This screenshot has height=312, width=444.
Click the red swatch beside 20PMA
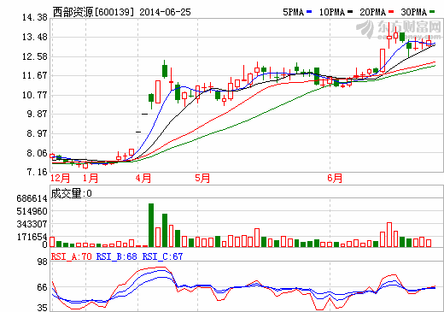391,12
